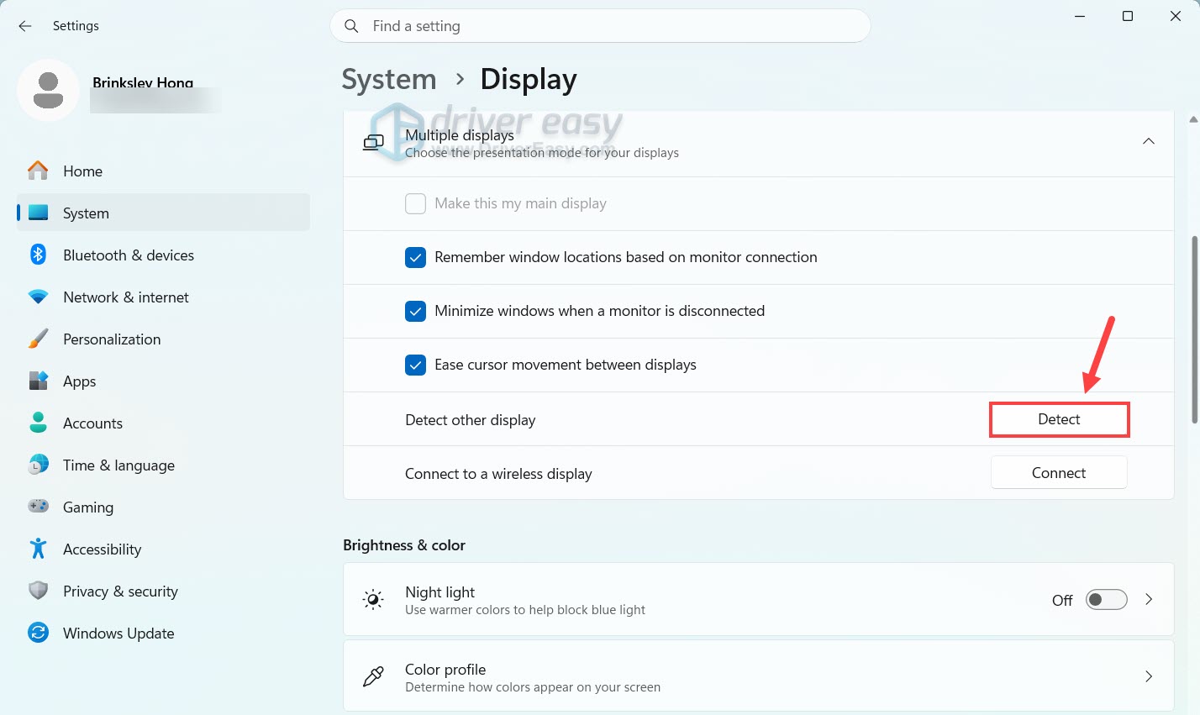The image size is (1200, 715).
Task: Click the System breadcrumb link
Action: (x=389, y=79)
